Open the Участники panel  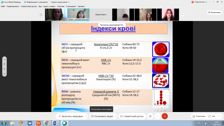(x=199, y=116)
